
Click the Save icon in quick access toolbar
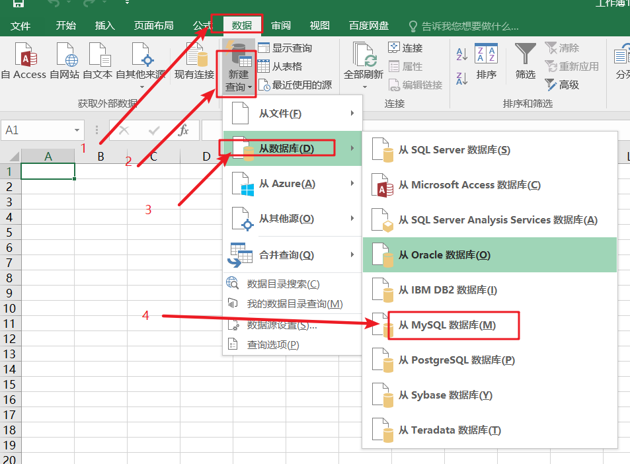[19, 3]
